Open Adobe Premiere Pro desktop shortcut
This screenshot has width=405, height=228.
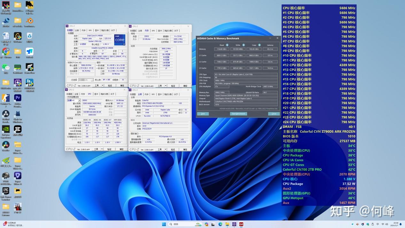point(18,98)
